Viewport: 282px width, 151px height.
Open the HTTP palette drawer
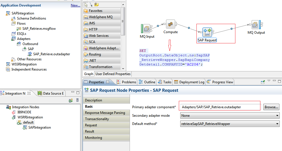pyautogui.click(x=102, y=29)
